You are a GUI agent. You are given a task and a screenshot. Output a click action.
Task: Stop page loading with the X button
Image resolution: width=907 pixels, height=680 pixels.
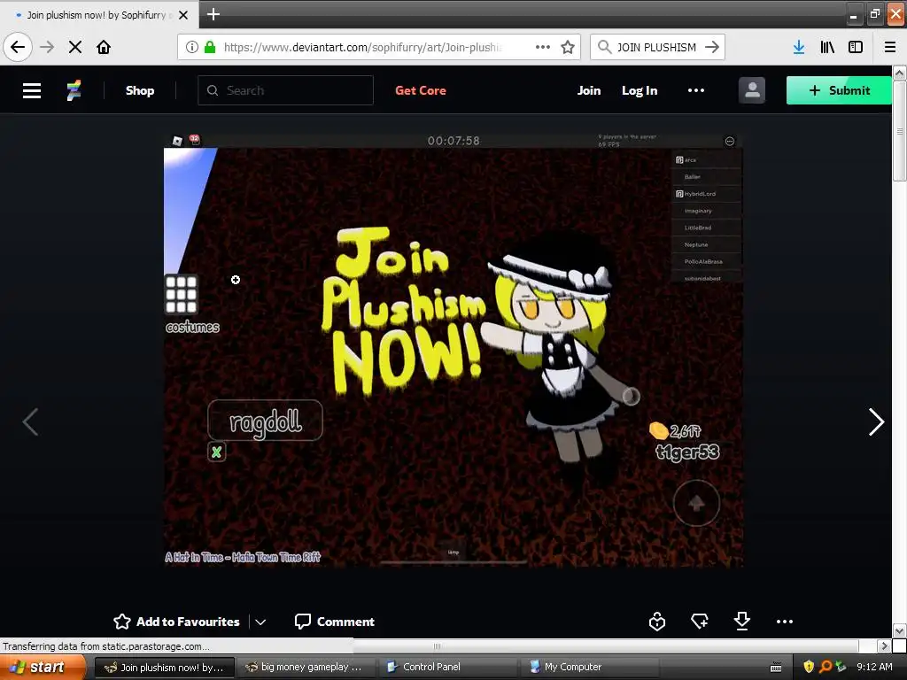coord(75,47)
